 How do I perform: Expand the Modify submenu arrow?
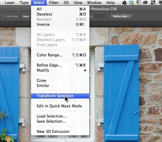point(85,70)
